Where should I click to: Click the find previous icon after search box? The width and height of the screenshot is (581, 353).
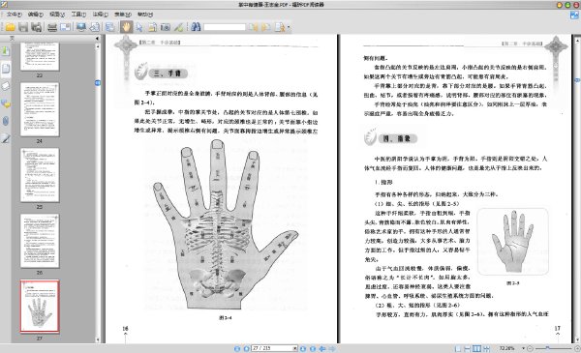[253, 27]
